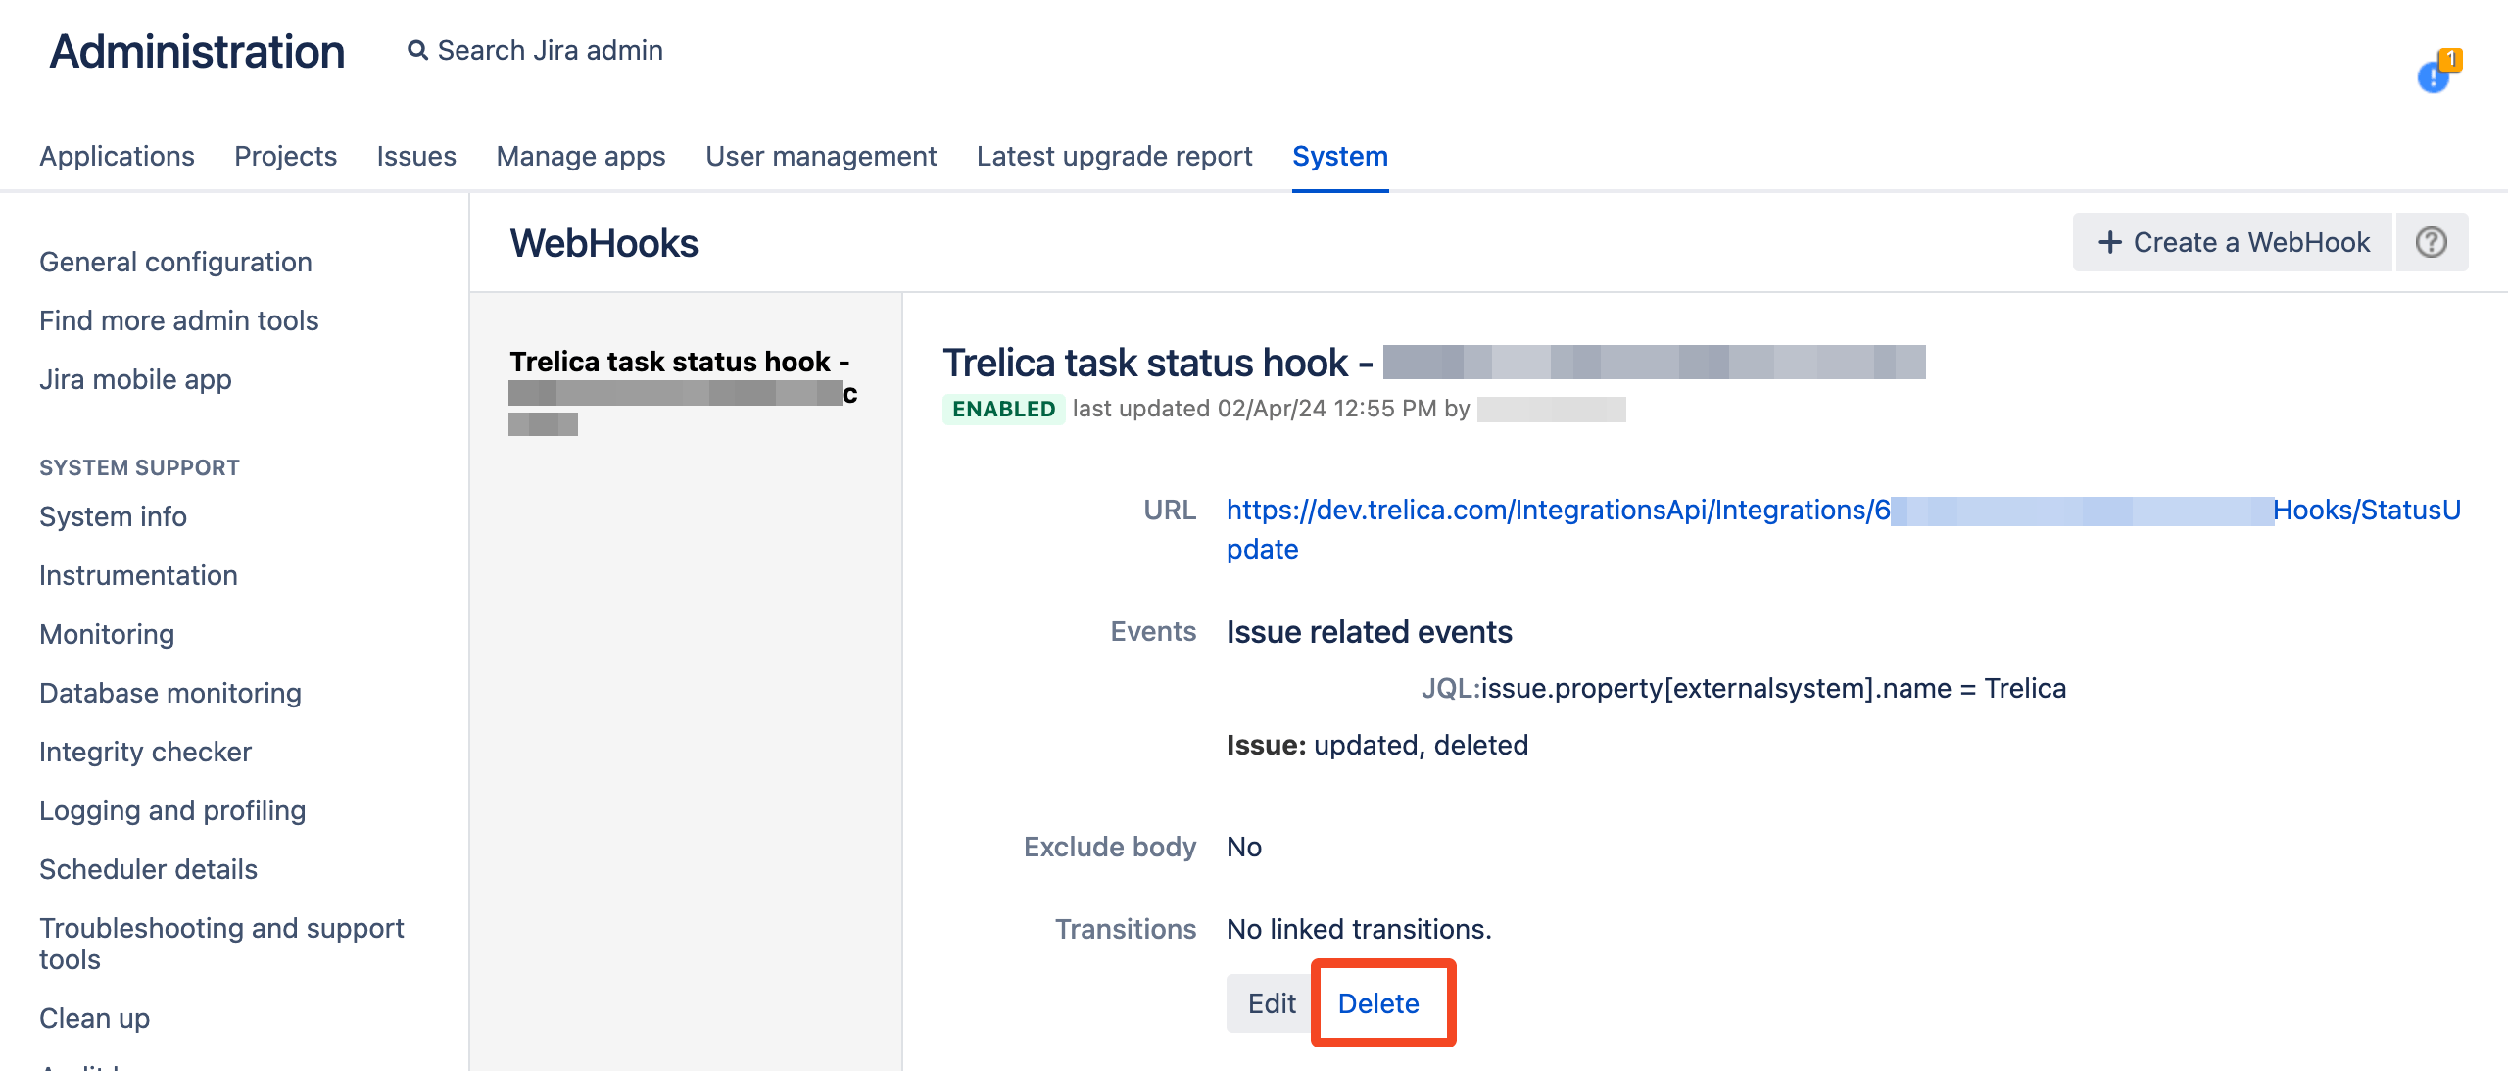Click the WebHooks page title

603,243
